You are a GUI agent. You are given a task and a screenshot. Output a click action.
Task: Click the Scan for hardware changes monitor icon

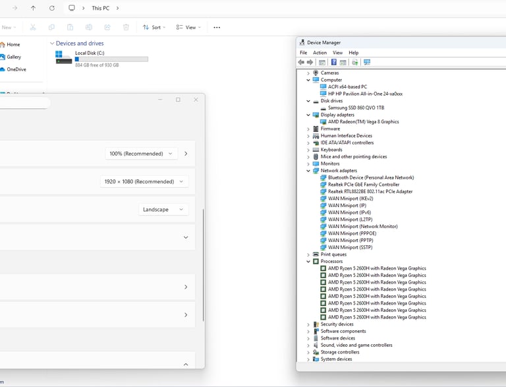click(x=367, y=63)
